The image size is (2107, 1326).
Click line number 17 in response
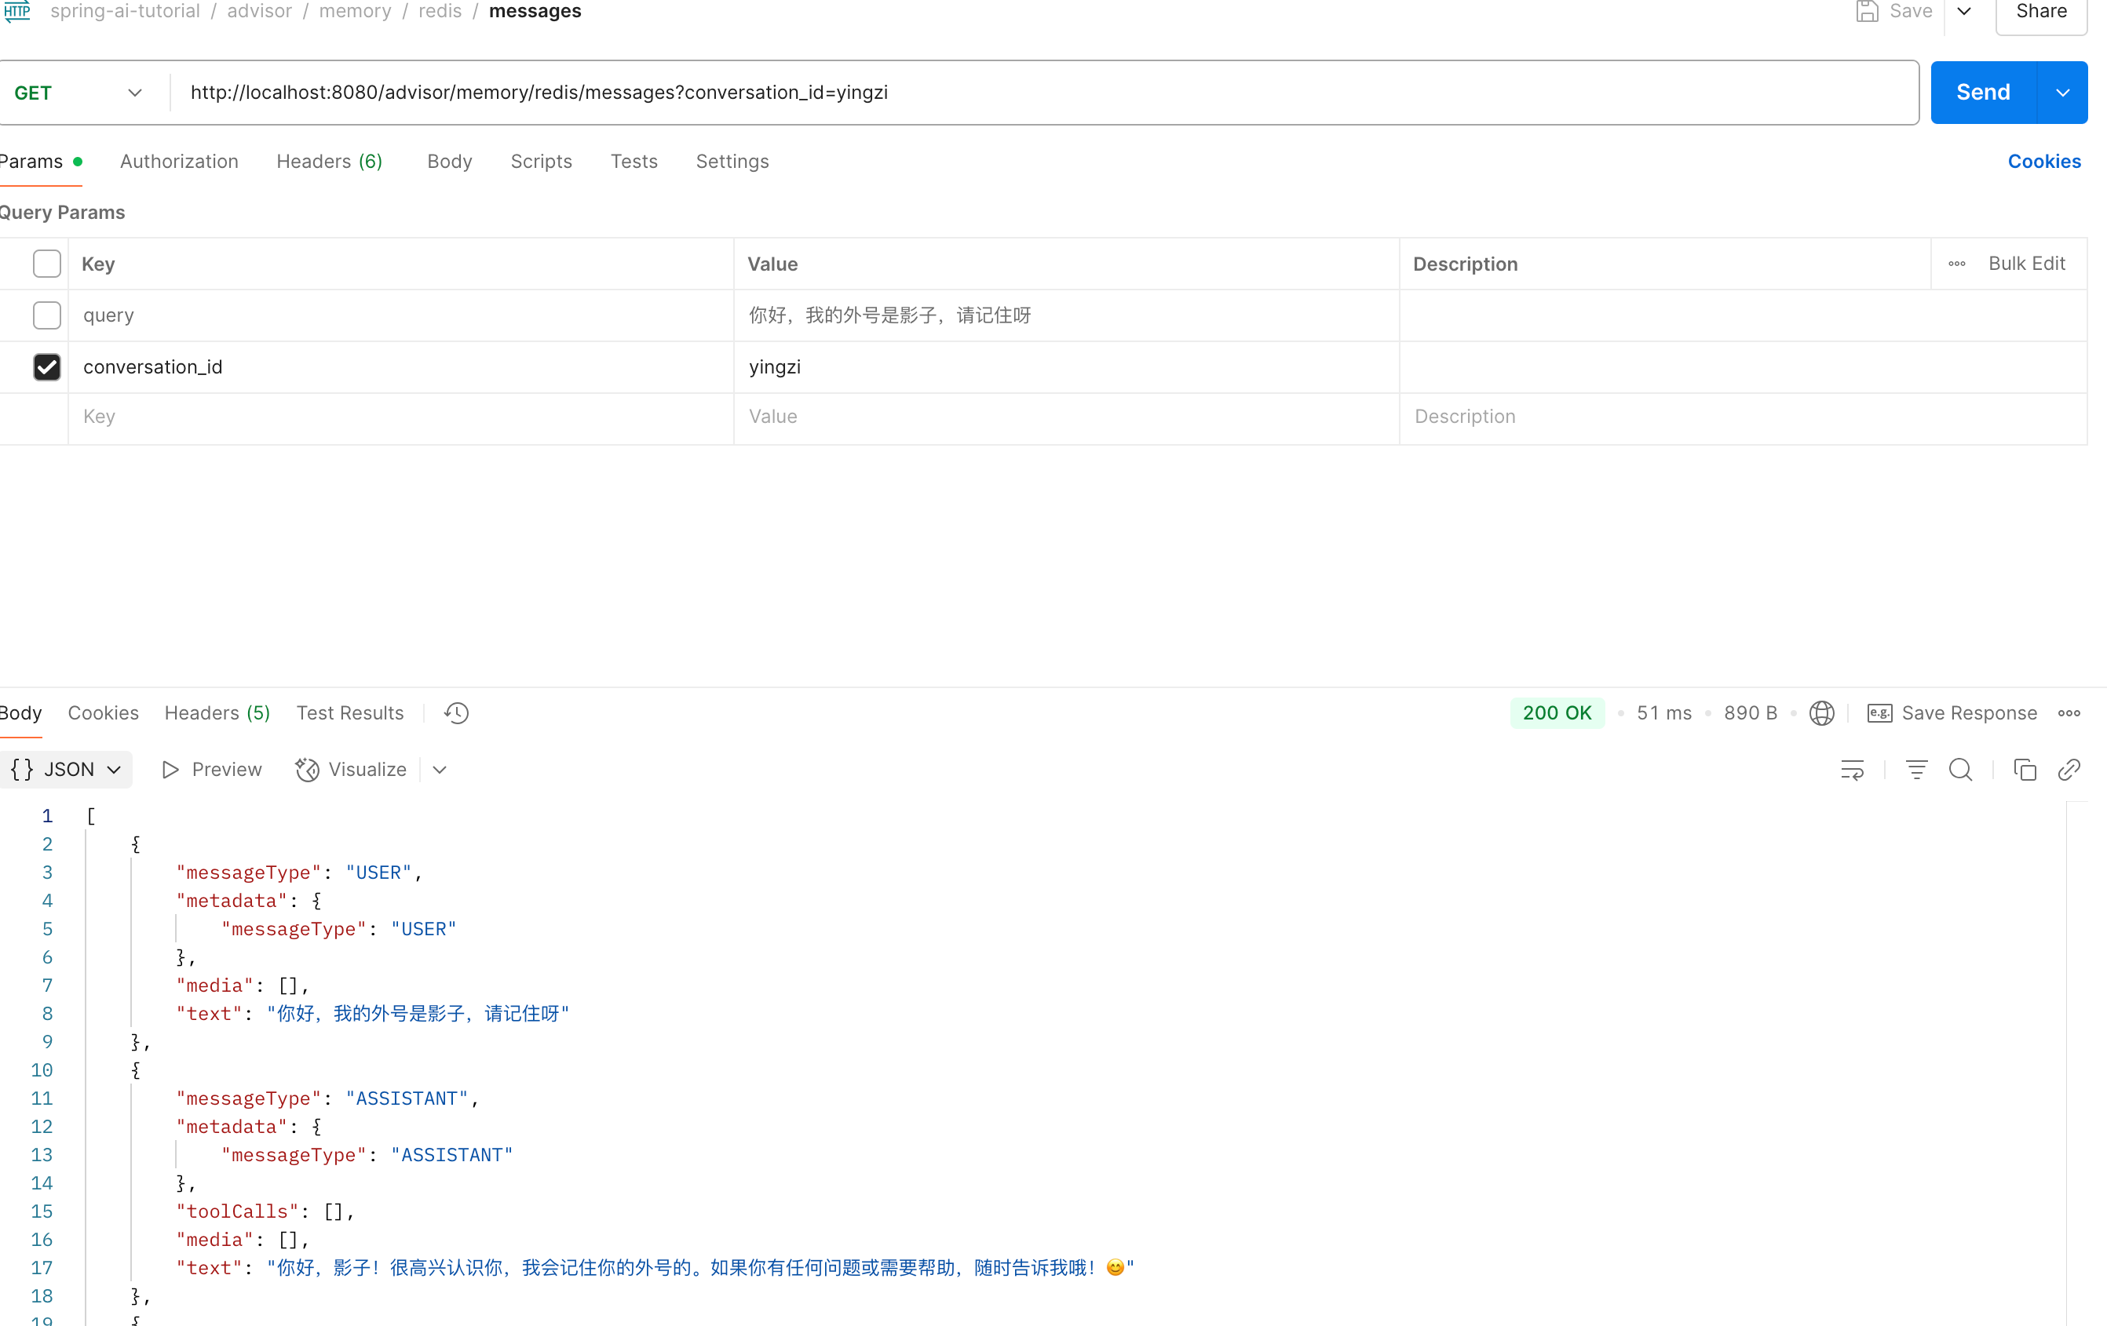coord(42,1268)
